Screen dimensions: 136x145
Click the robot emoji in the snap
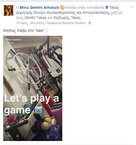(38, 109)
